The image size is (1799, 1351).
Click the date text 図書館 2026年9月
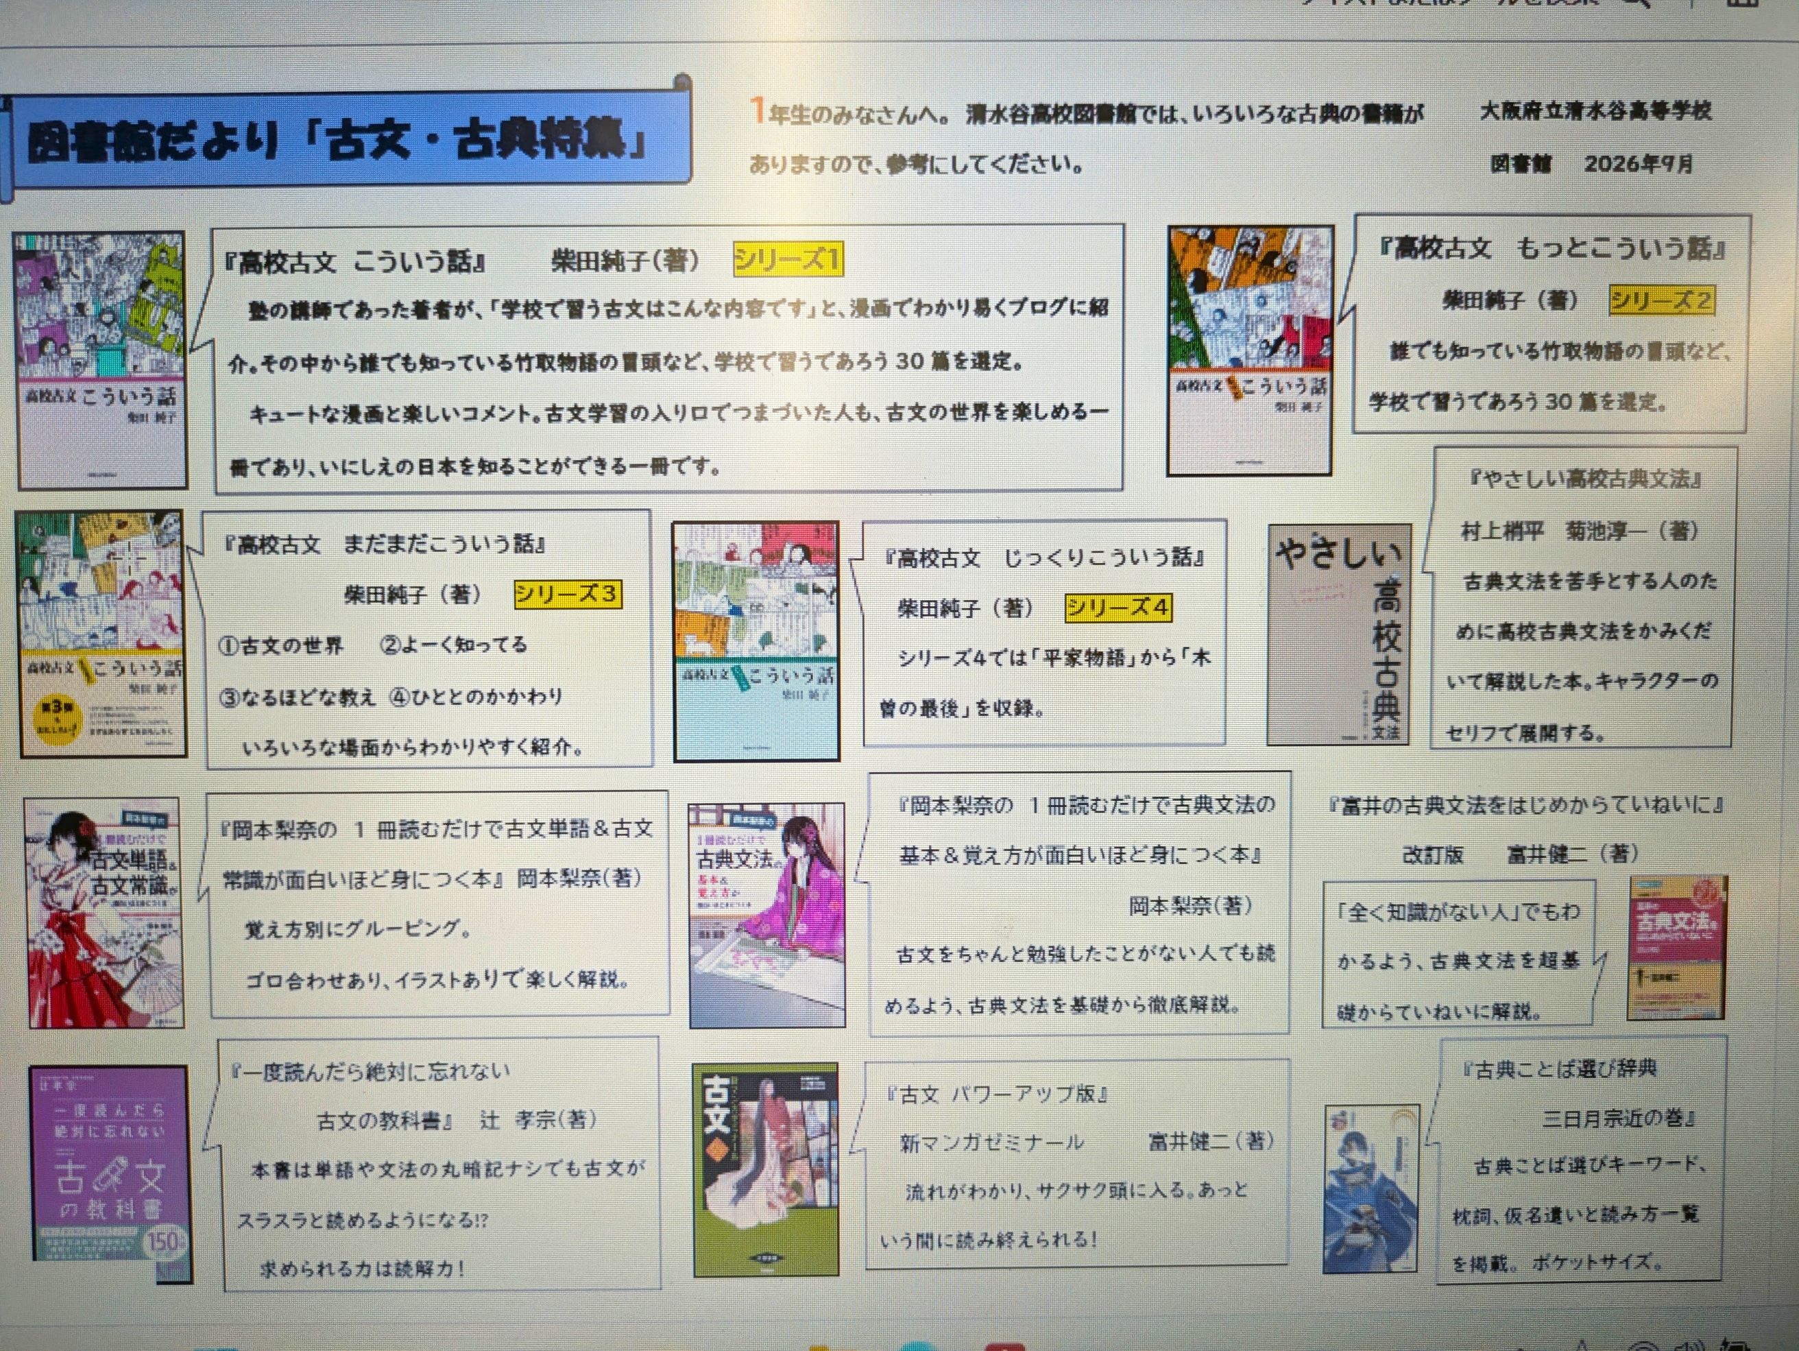tap(1592, 163)
